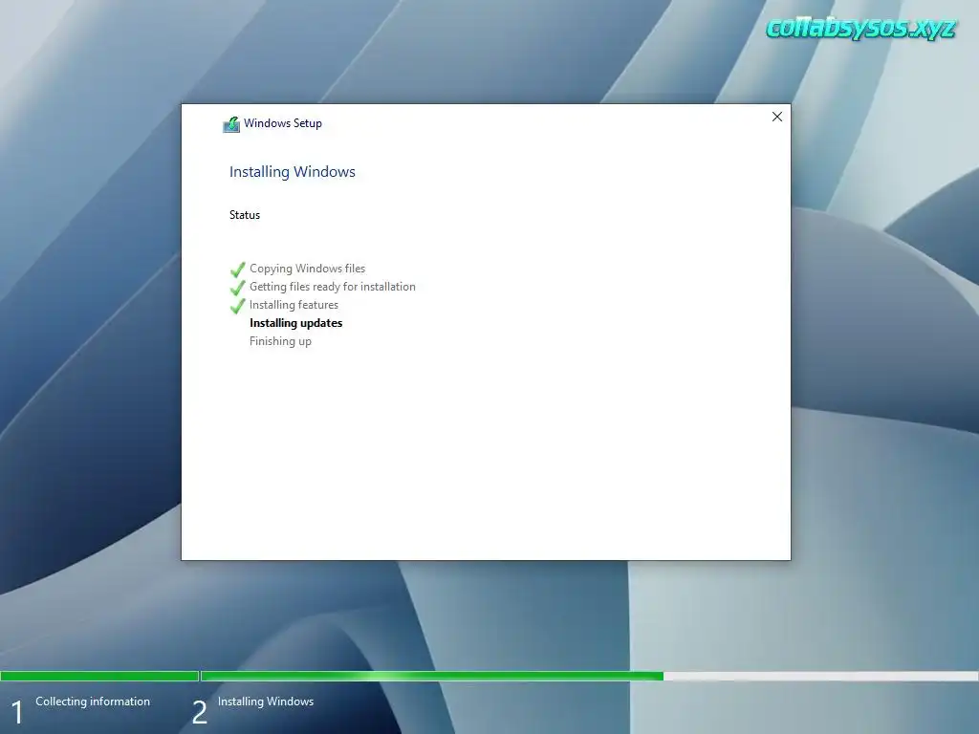Select the 'Windows Setup' title text
Image resolution: width=979 pixels, height=734 pixels.
[x=283, y=123]
